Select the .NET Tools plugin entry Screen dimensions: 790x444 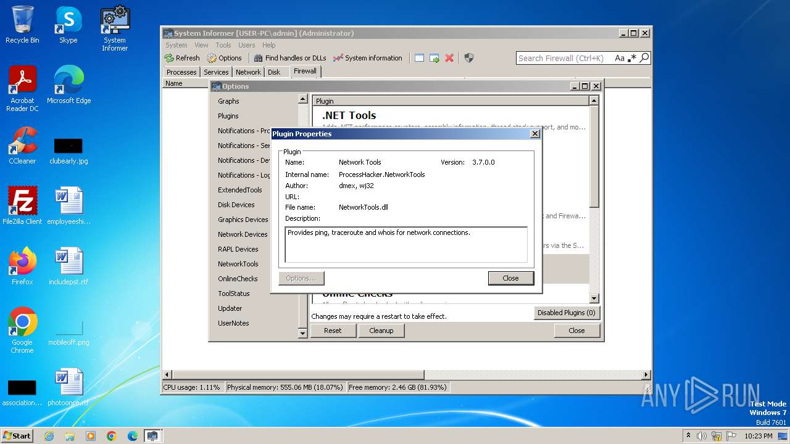tap(451, 118)
